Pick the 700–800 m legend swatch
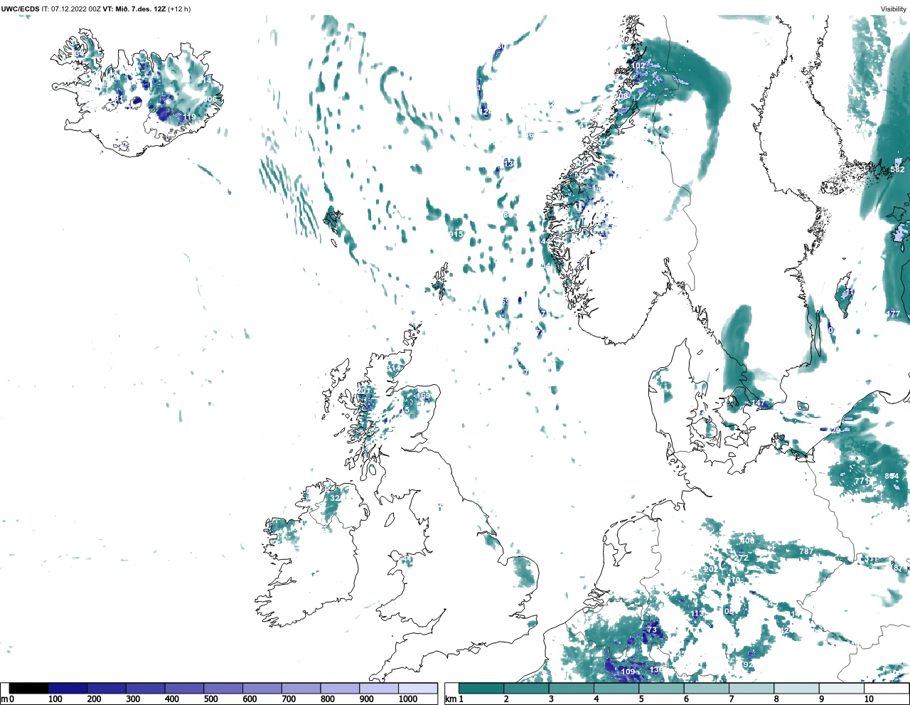The image size is (910, 705). pyautogui.click(x=301, y=689)
